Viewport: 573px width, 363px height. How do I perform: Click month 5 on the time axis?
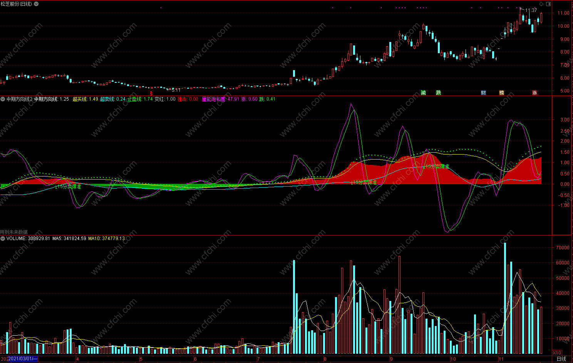(141, 359)
